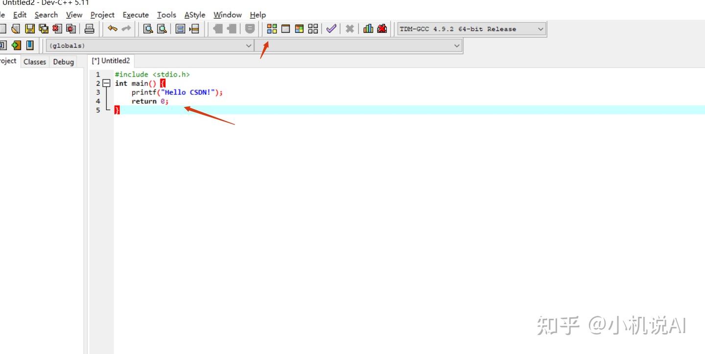
Task: Click the green plus Insert icon
Action: click(x=16, y=46)
